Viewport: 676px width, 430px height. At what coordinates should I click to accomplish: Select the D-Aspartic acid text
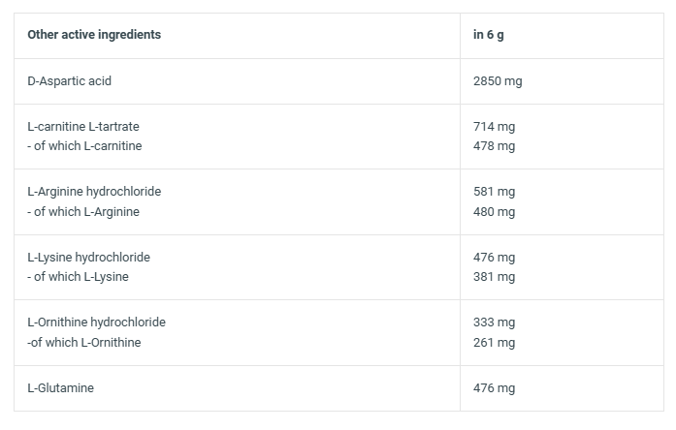(70, 81)
